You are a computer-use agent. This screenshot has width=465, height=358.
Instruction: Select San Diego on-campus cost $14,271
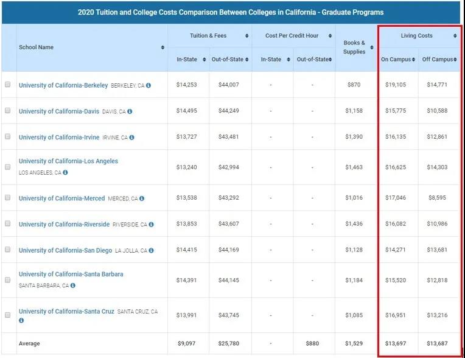point(396,250)
